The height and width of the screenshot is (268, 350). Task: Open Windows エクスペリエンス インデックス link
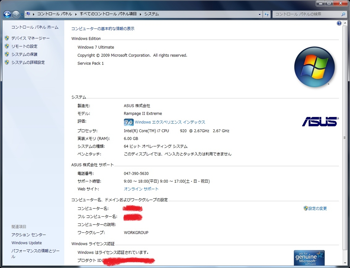(170, 122)
